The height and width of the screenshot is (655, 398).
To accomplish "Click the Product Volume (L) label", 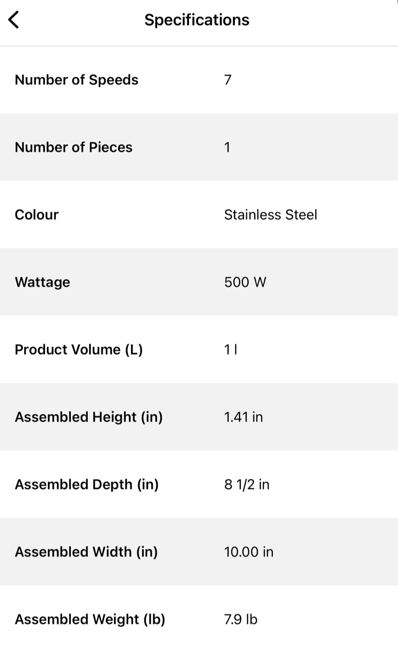I will 79,349.
